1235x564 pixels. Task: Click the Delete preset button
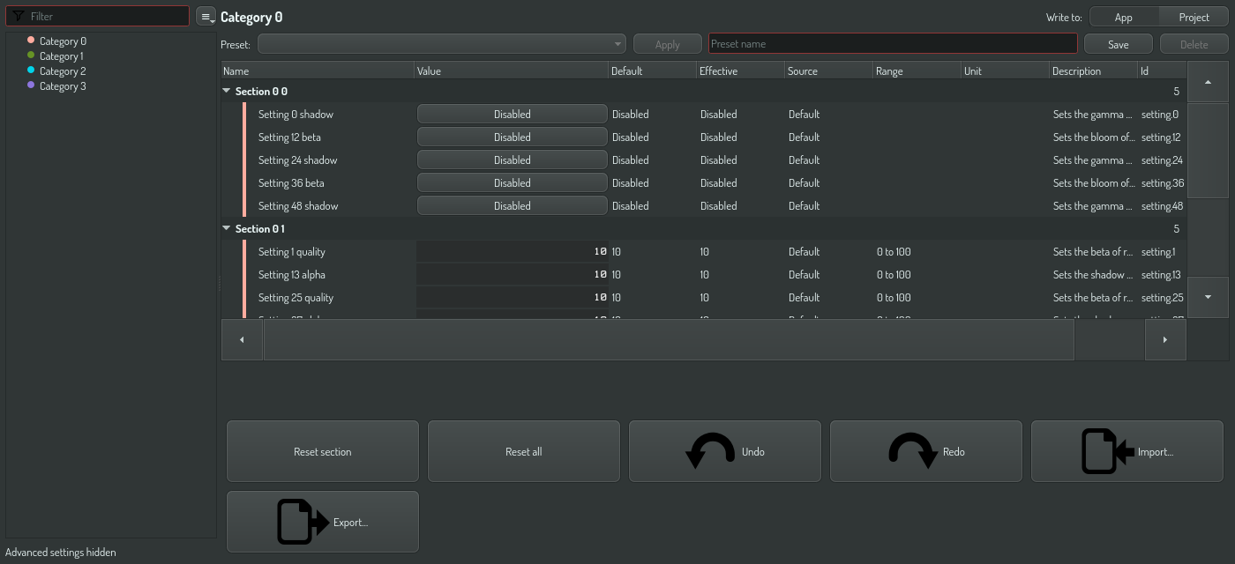click(x=1194, y=44)
